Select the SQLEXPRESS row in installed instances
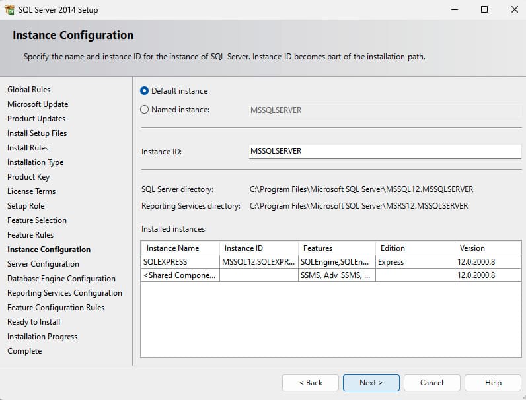The height and width of the screenshot is (400, 526). [x=179, y=262]
